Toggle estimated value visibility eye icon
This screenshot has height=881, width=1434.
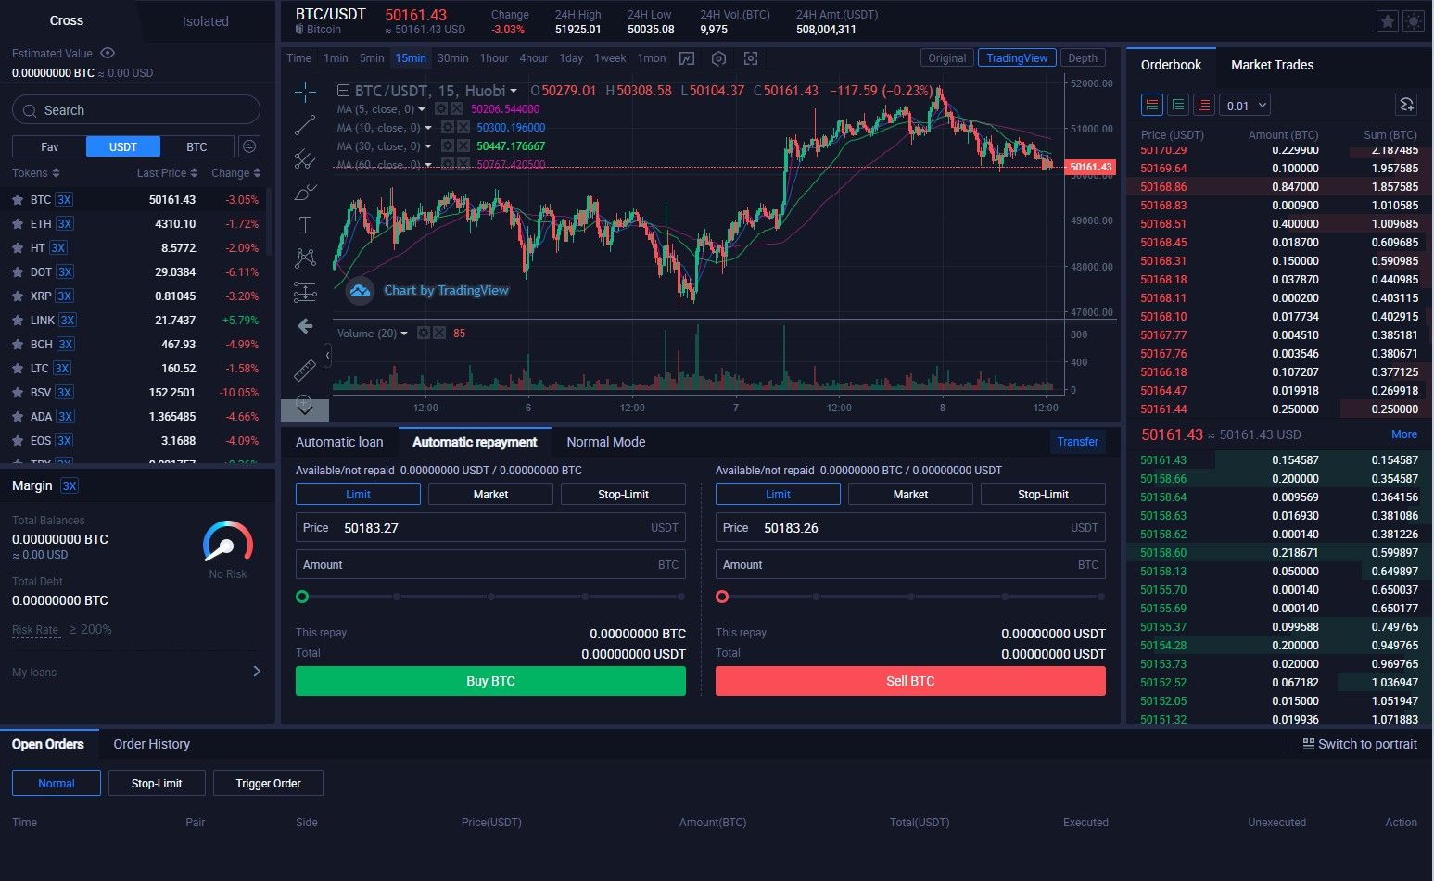coord(108,53)
